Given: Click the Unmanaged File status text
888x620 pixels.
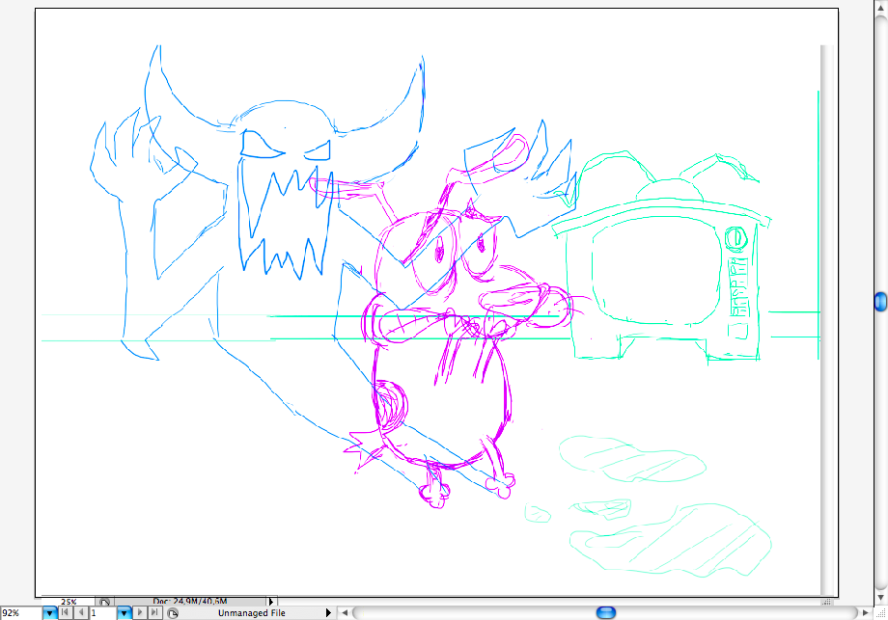Looking at the screenshot, I should coord(252,613).
